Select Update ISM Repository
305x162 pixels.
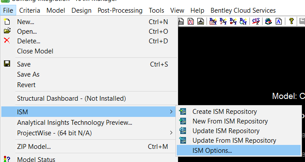coord(238,131)
